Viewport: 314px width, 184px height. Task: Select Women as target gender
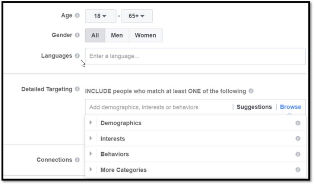click(x=145, y=35)
